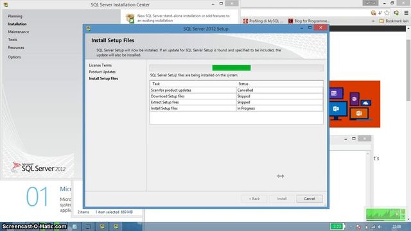Image resolution: width=411 pixels, height=231 pixels.
Task: Click the green performance graph widget
Action: click(385, 214)
